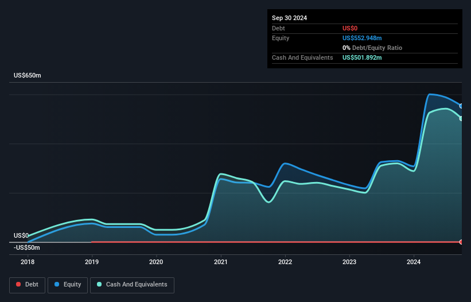Click the US$0 y-axis label
The width and height of the screenshot is (471, 302).
21,235
